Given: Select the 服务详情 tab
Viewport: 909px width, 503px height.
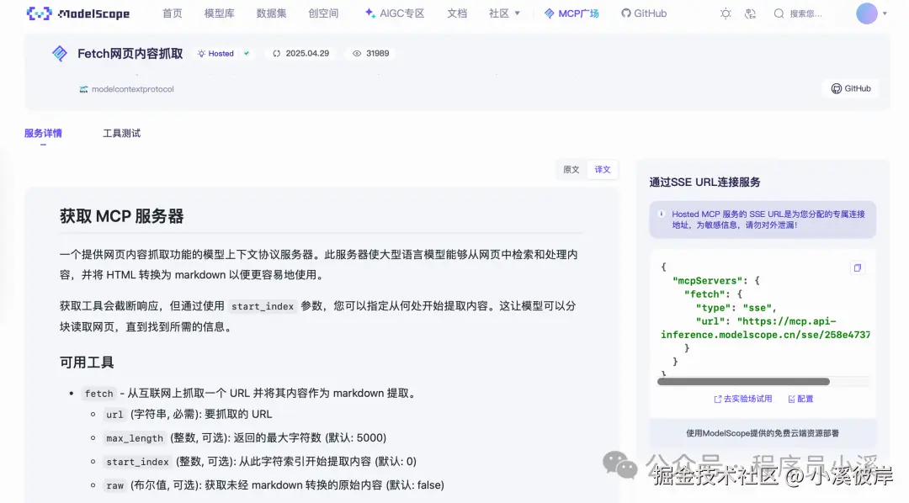Looking at the screenshot, I should pyautogui.click(x=43, y=133).
